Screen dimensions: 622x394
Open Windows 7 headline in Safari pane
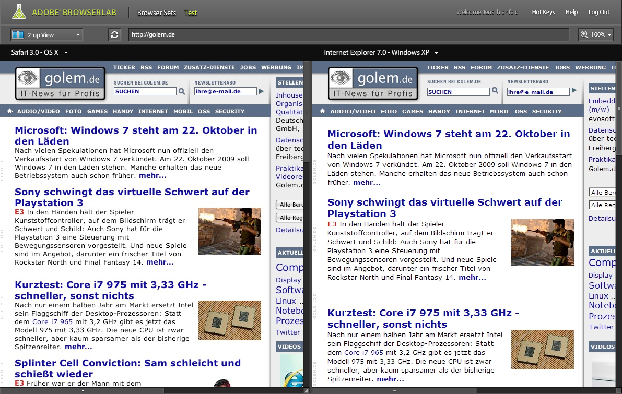click(x=136, y=136)
